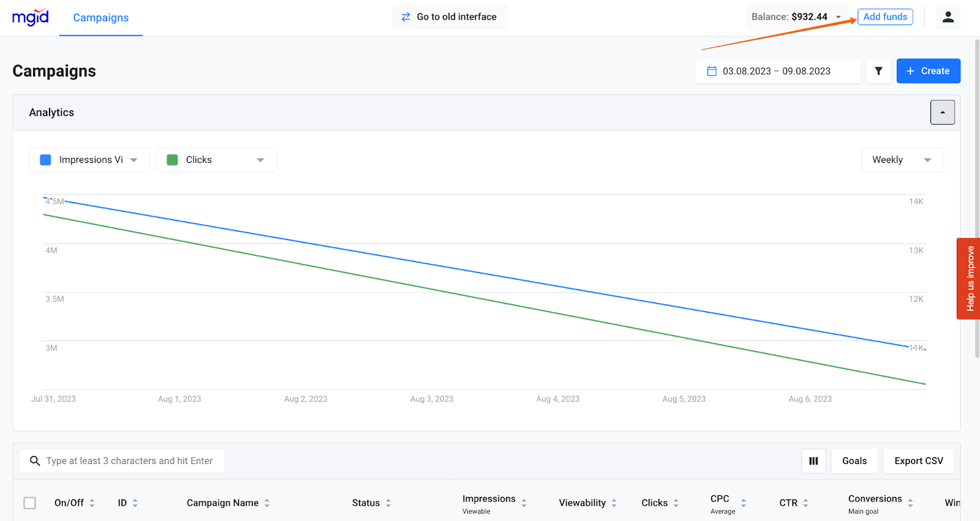Collapse the Analytics panel
Screen dimensions: 980x521
click(942, 113)
